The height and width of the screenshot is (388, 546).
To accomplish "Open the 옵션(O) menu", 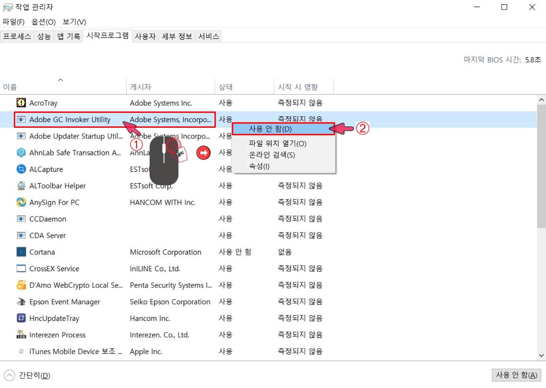I will coord(44,22).
